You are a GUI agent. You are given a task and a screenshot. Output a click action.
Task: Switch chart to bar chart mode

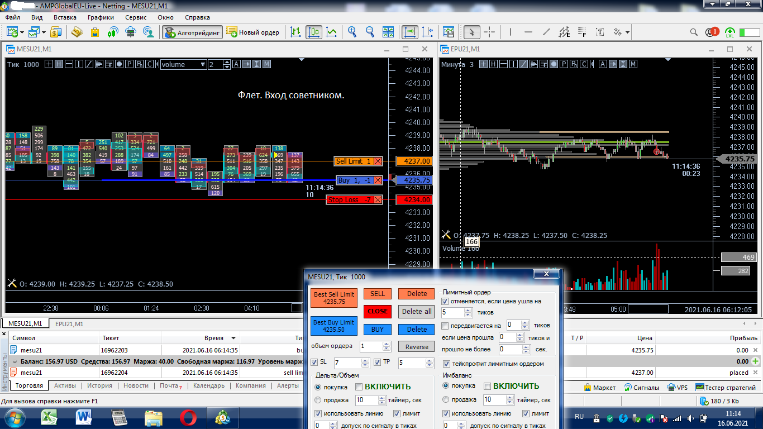[x=296, y=32]
